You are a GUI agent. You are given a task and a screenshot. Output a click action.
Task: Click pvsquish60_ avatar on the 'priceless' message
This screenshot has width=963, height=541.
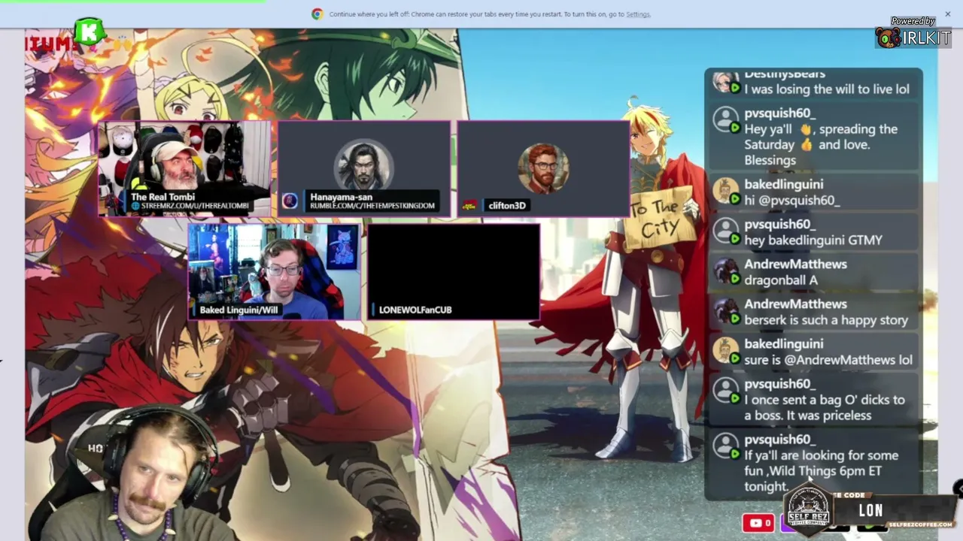coord(726,390)
